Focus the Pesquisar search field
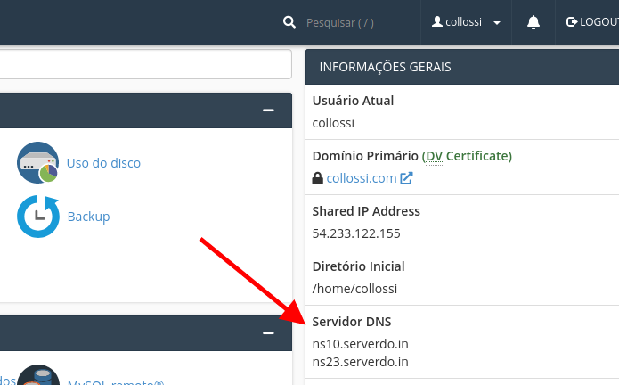The height and width of the screenshot is (385, 619). 352,22
